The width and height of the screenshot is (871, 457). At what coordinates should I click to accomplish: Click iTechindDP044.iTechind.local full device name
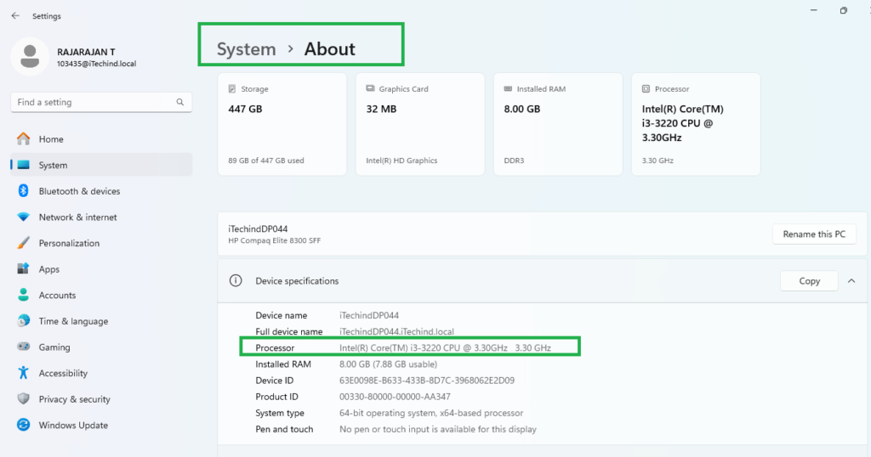tap(396, 331)
